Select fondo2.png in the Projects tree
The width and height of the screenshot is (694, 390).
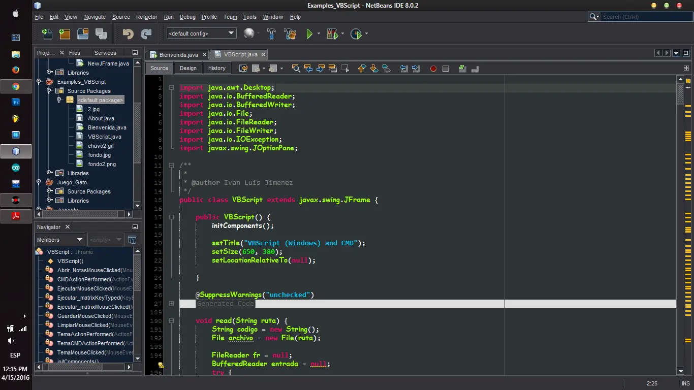(x=102, y=164)
